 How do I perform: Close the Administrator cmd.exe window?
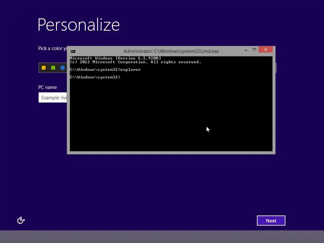click(265, 50)
